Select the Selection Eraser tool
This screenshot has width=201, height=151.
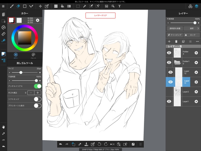[97, 6]
